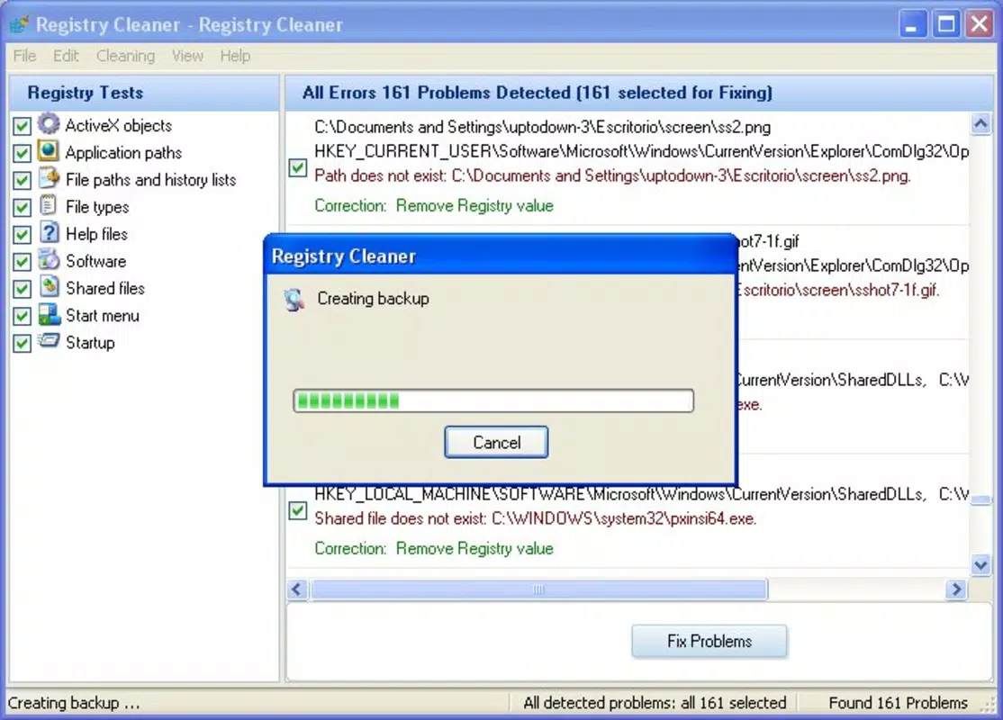
Task: Click the Registry Cleaner title bar app icon
Action: point(19,24)
